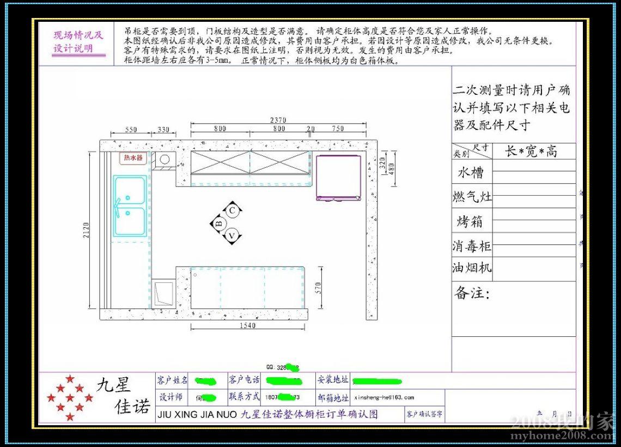Screen dimensions: 621x447
Task: Click the purple refrigerator block
Action: (x=338, y=177)
